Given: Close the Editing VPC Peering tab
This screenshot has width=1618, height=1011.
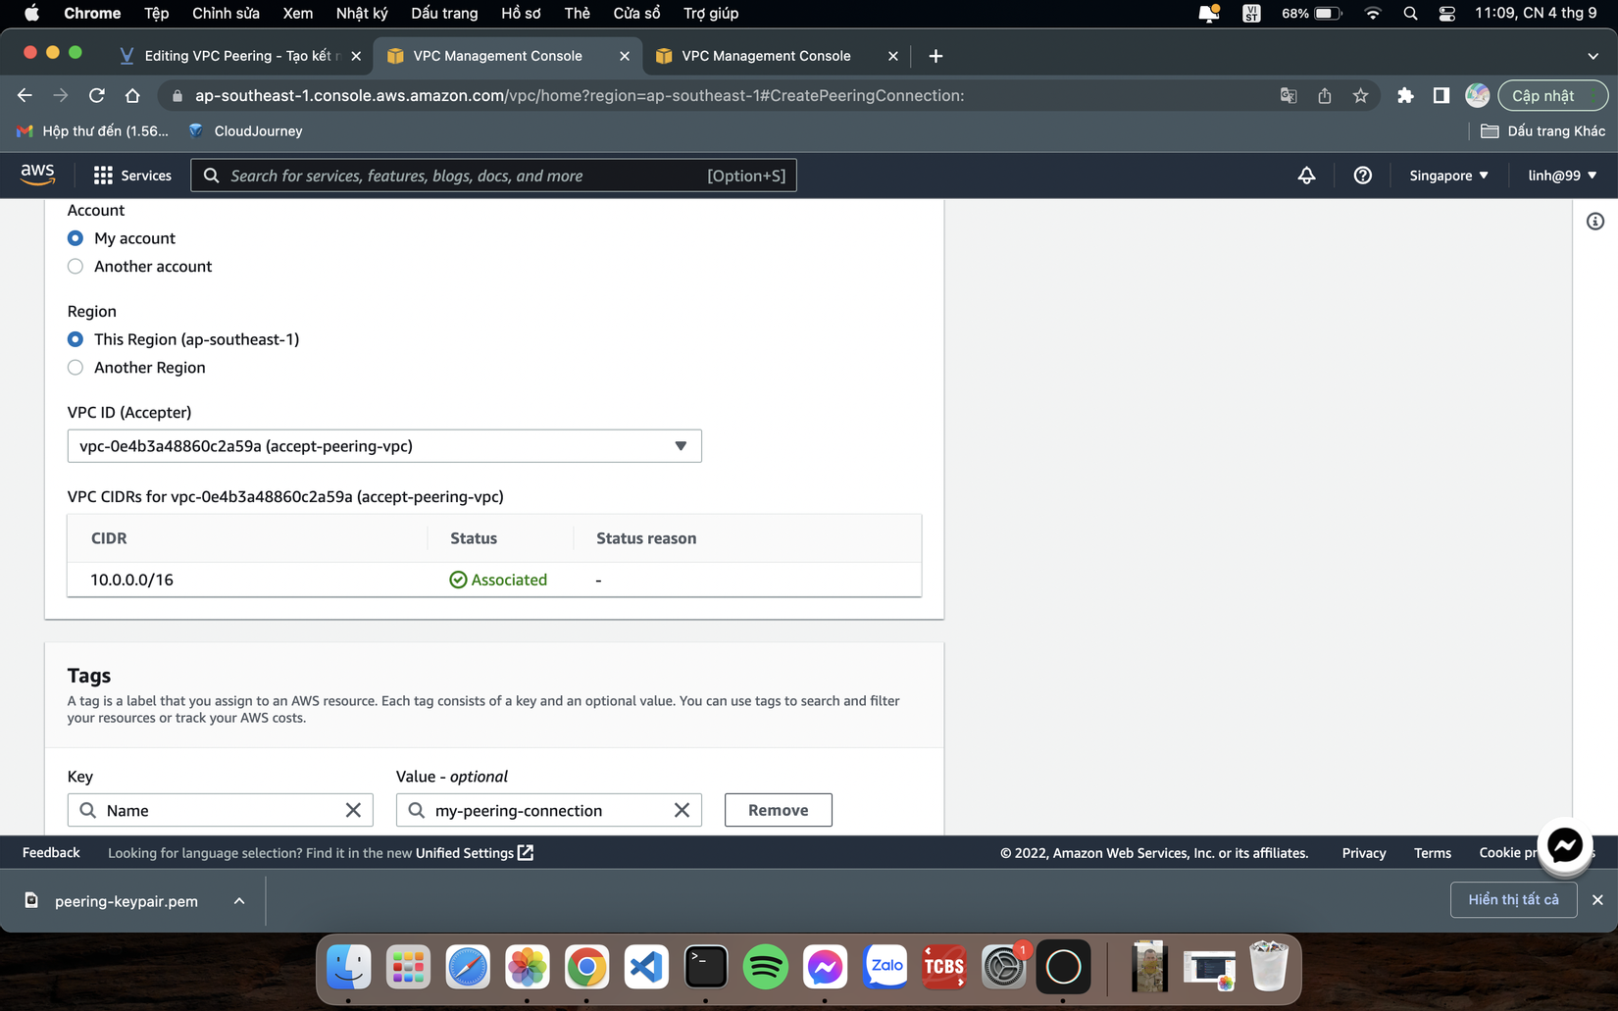Looking at the screenshot, I should pos(356,56).
